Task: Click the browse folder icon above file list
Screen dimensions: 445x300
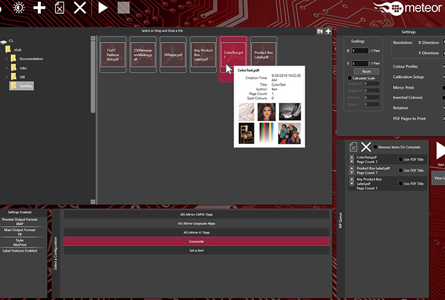Action: [321, 31]
